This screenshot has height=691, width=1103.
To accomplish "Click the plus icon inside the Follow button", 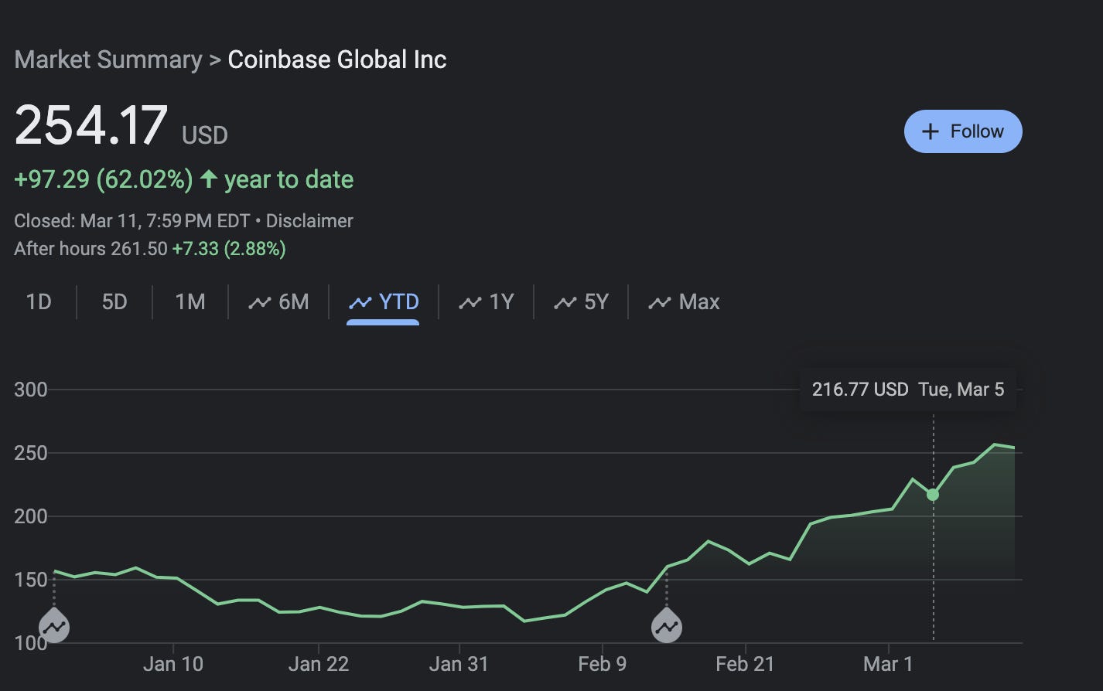I will 930,131.
